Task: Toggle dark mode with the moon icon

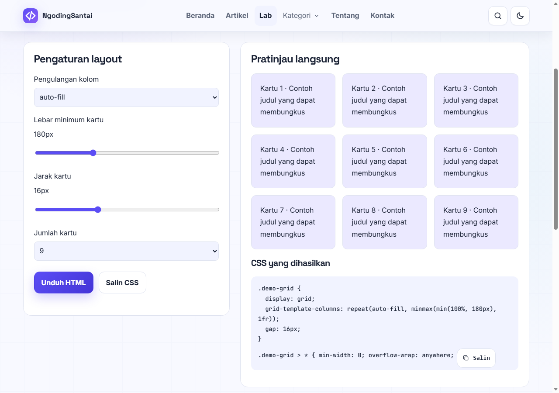Action: [x=520, y=16]
